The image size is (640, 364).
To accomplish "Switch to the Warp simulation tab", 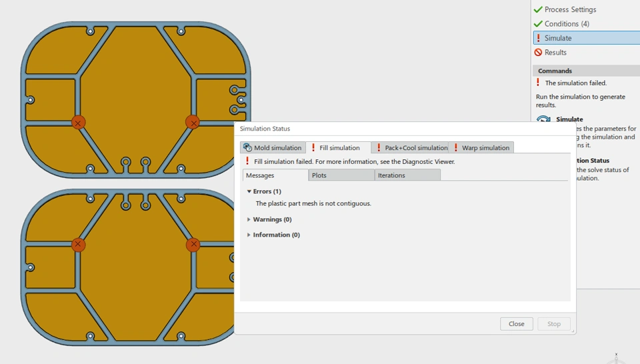I will point(481,148).
